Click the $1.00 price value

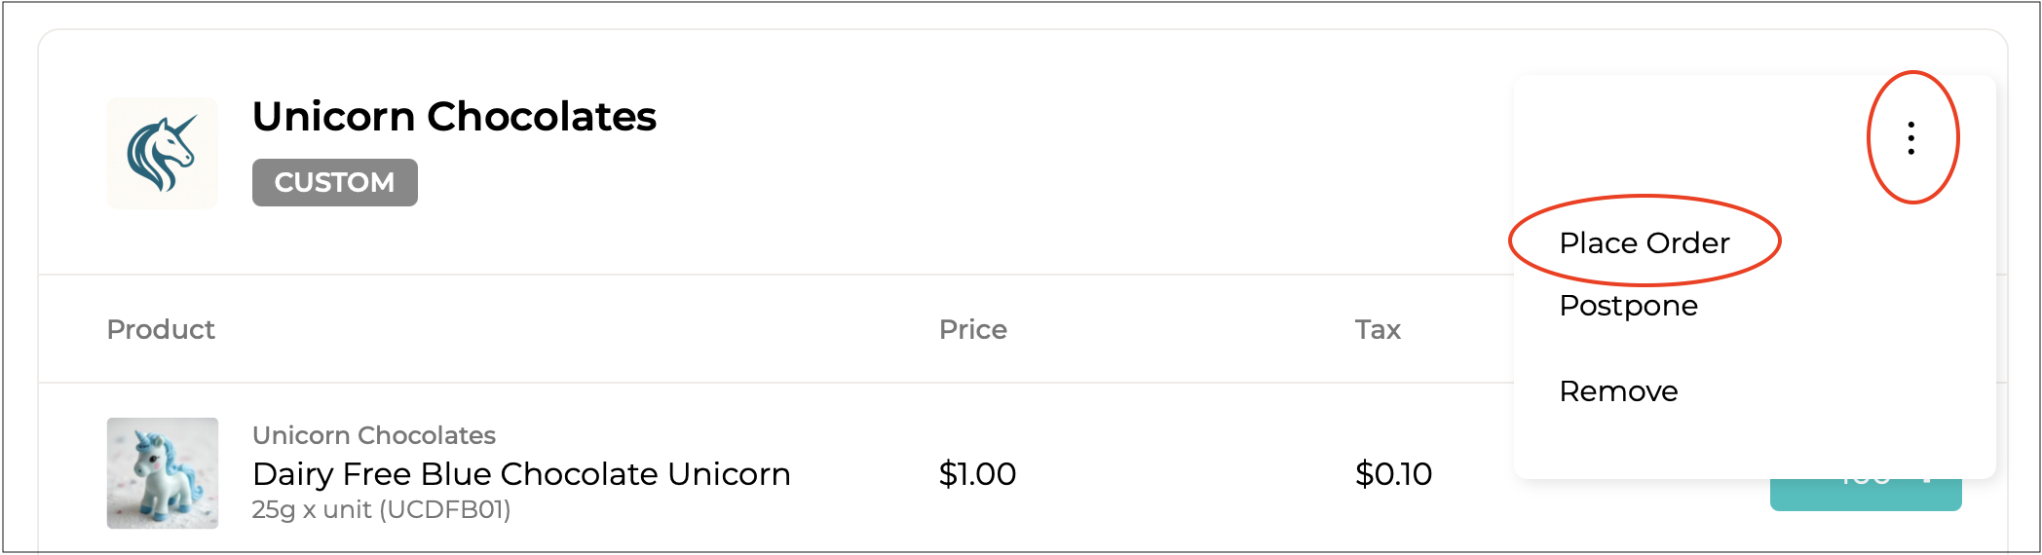977,474
